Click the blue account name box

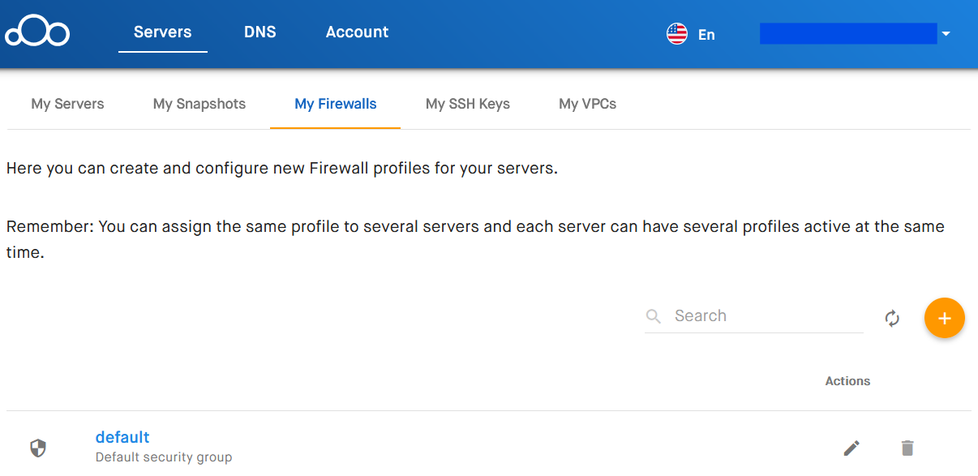[848, 33]
